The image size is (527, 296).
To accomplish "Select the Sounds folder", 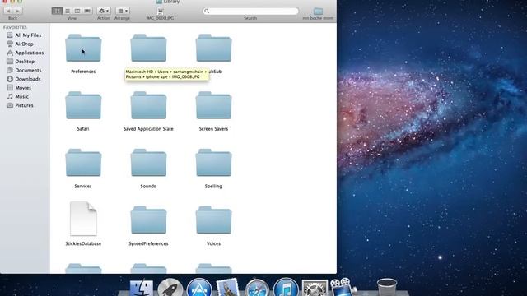I will click(x=148, y=163).
